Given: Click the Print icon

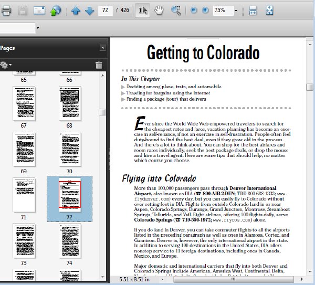Looking at the screenshot, I should (6, 10).
